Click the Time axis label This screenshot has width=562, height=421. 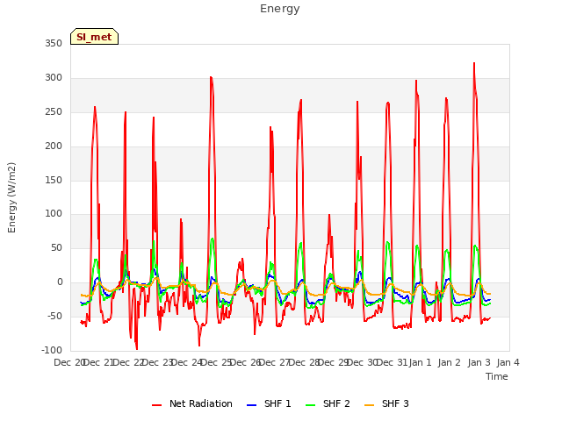(x=497, y=376)
